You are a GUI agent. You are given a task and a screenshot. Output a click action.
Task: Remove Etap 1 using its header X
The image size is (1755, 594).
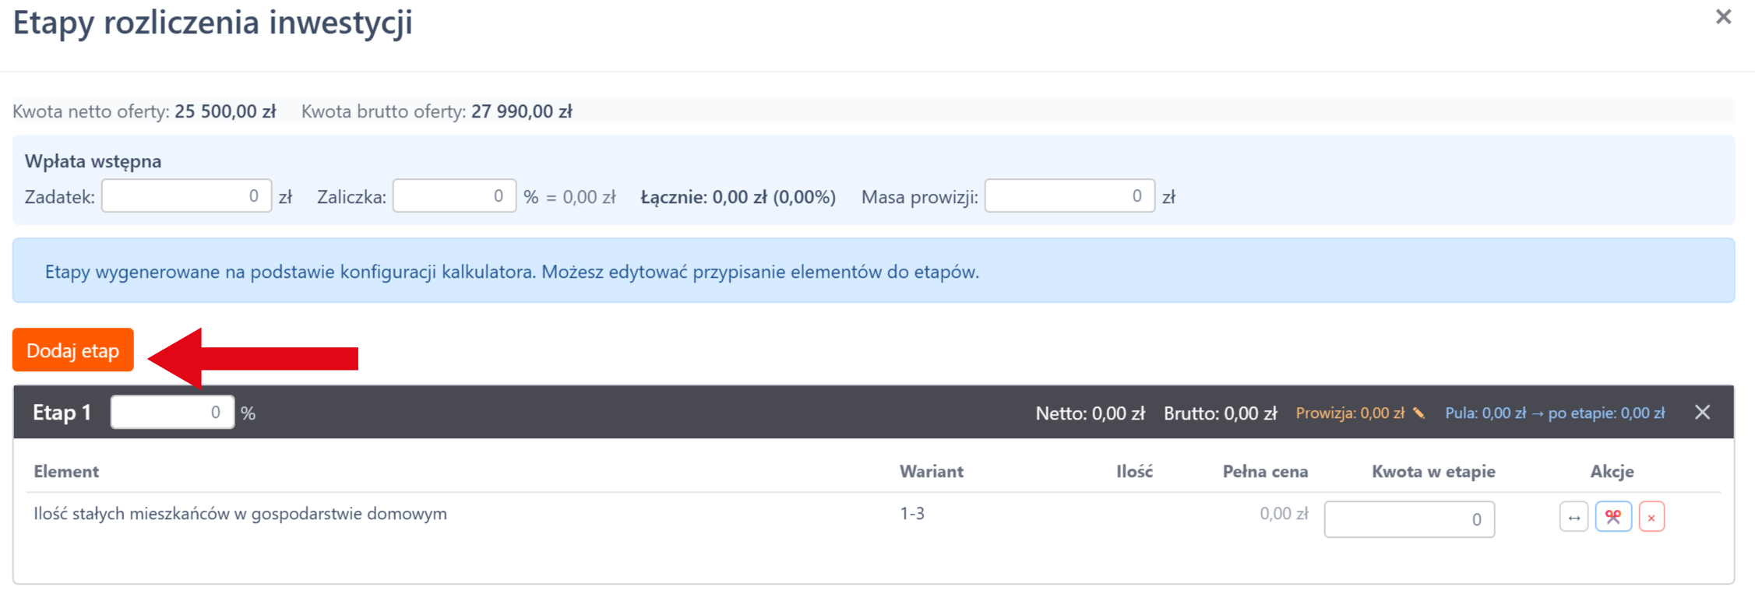pos(1702,413)
